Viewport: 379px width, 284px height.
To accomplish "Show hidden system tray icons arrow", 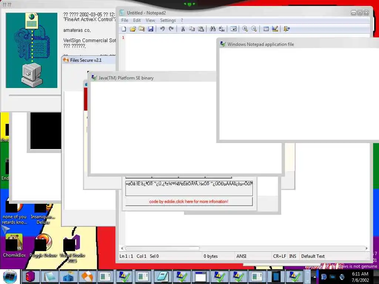I will click(x=315, y=277).
